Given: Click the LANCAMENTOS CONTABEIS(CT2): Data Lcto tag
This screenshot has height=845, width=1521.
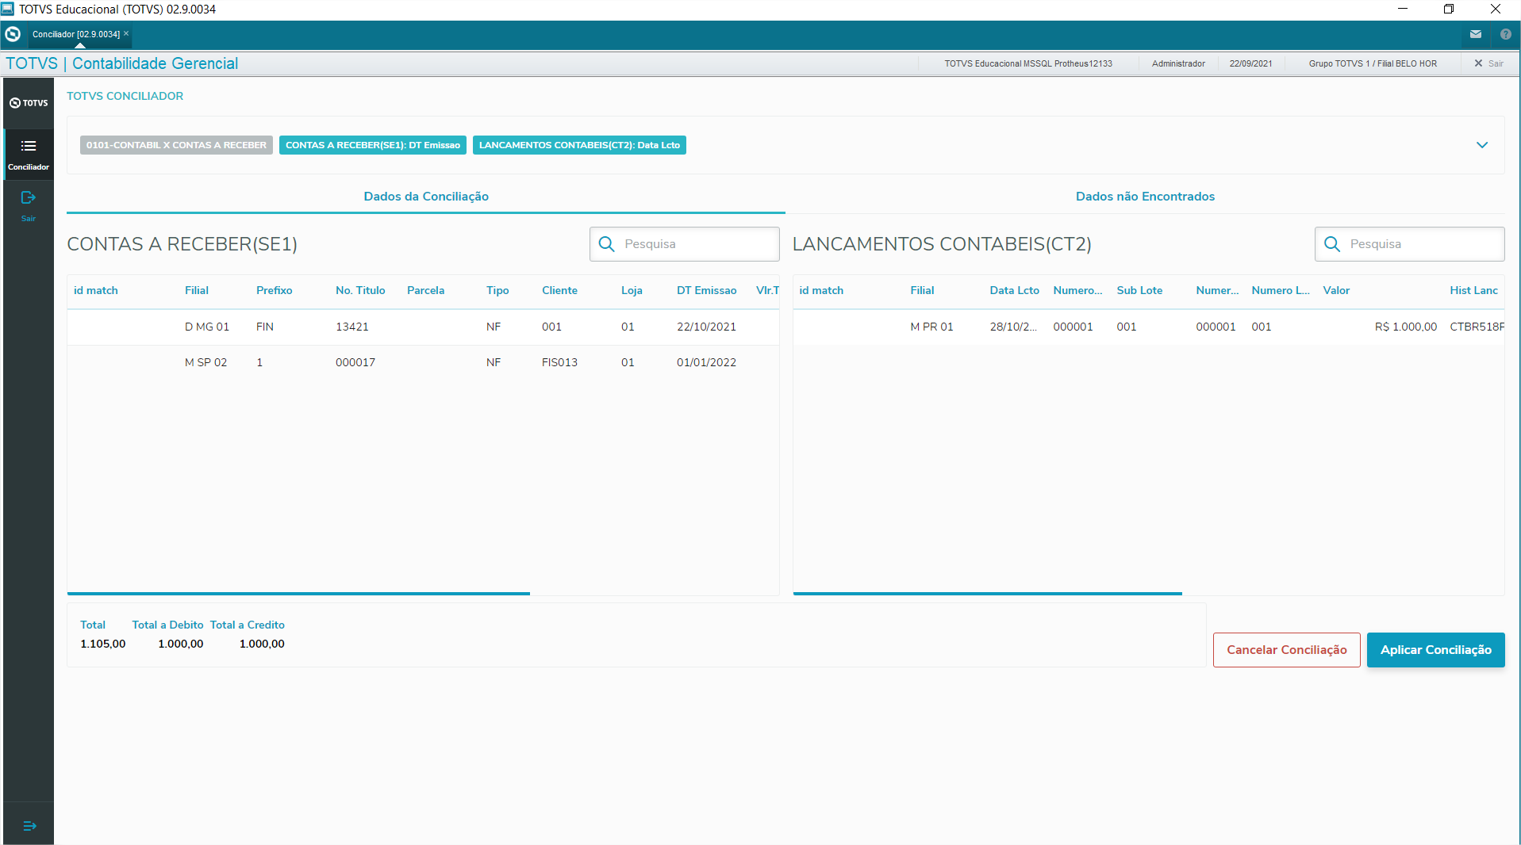Looking at the screenshot, I should pyautogui.click(x=579, y=145).
